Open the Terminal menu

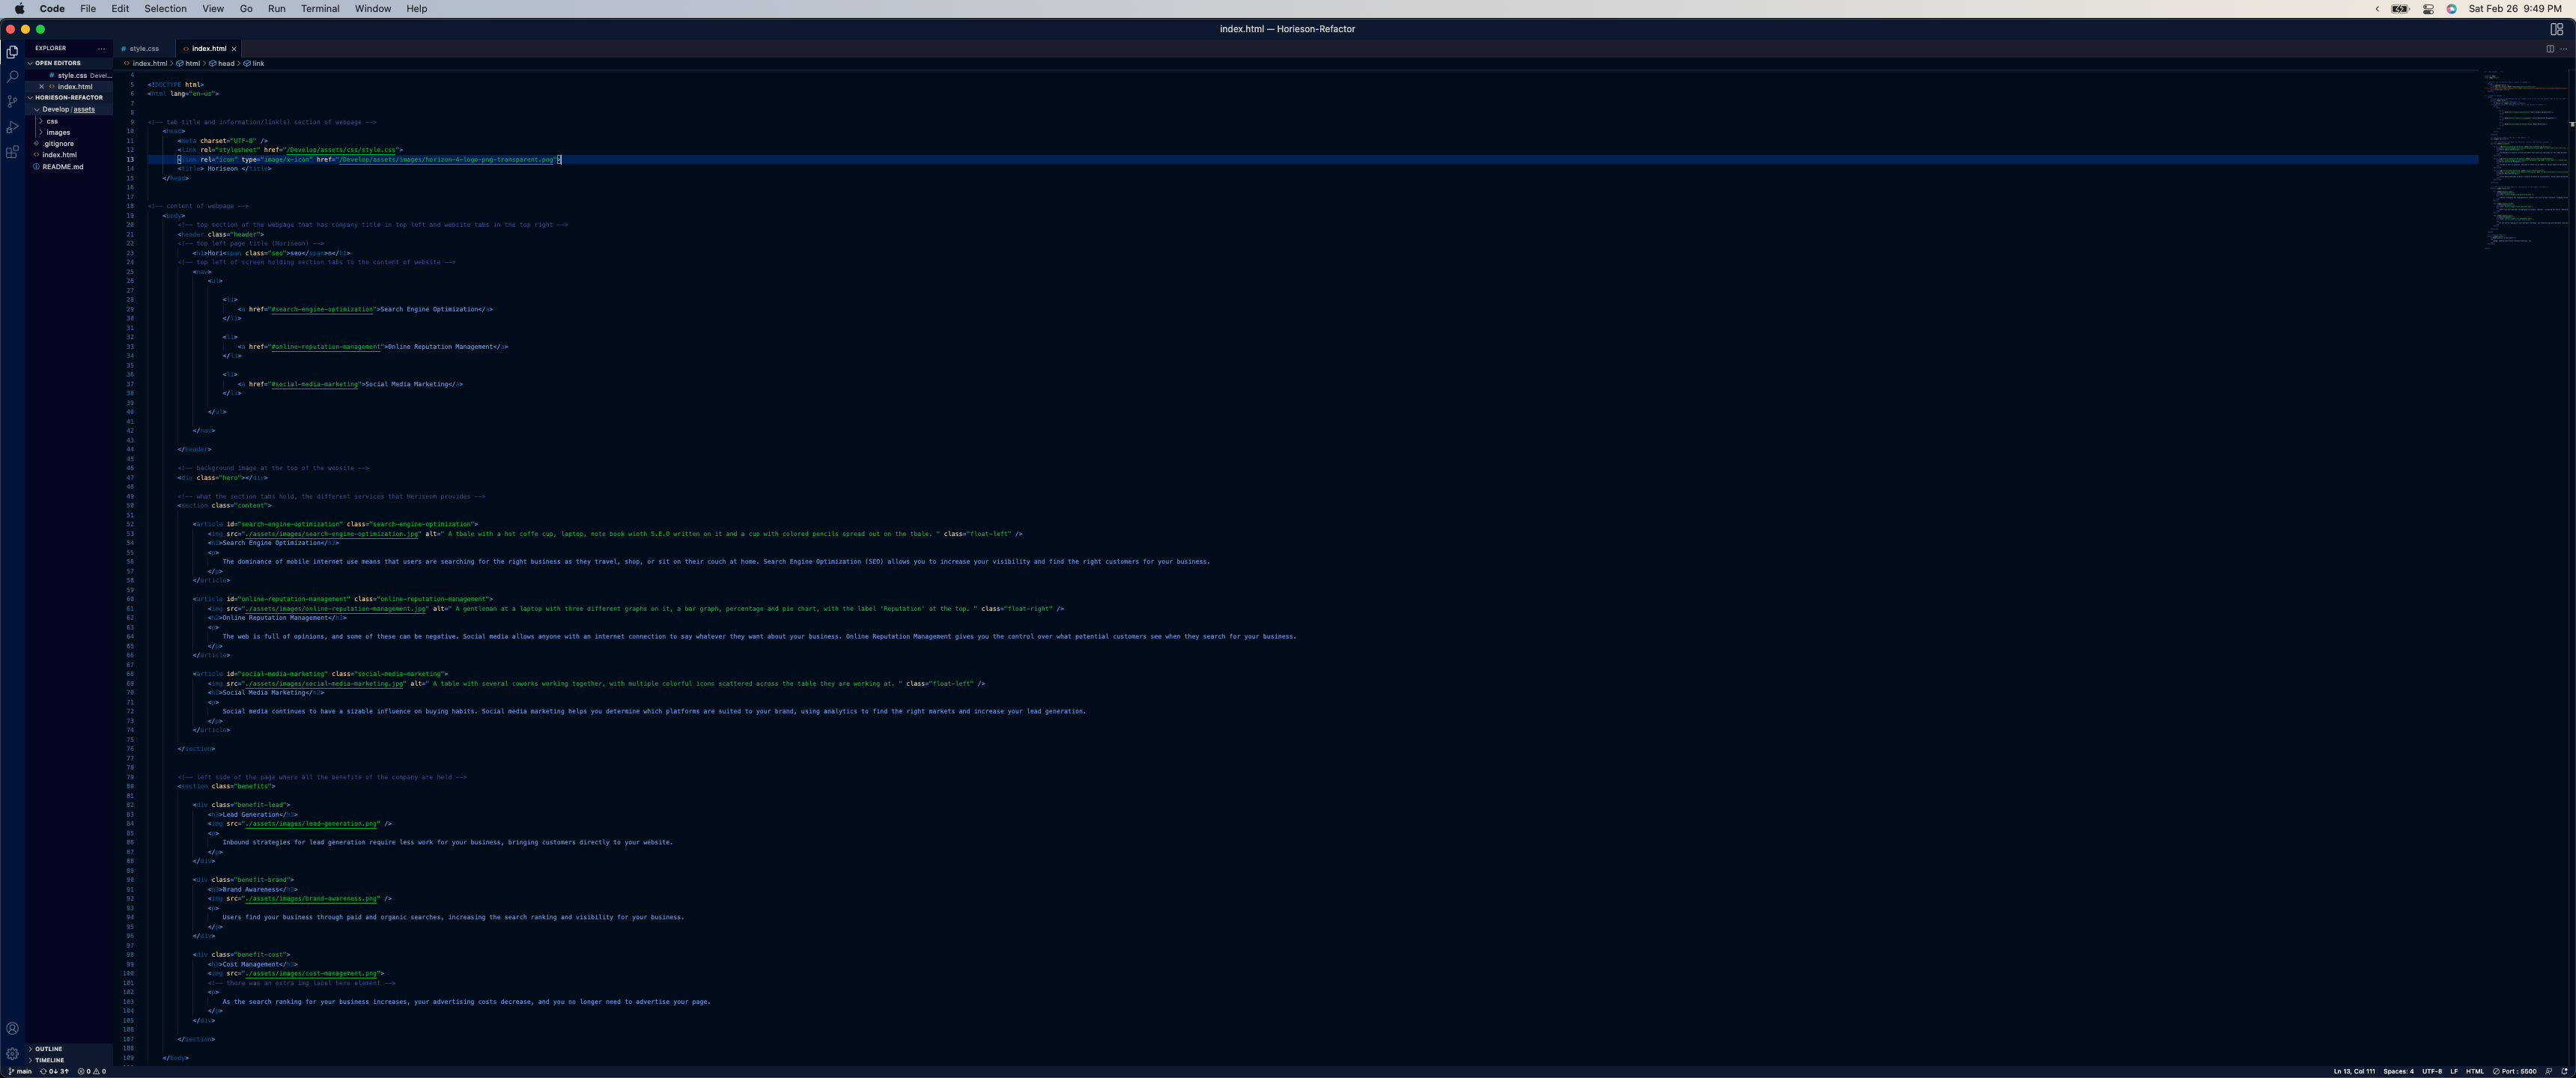tap(320, 9)
